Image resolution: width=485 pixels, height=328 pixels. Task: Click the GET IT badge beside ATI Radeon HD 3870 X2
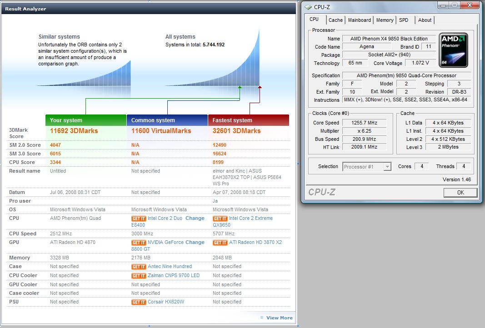point(220,243)
